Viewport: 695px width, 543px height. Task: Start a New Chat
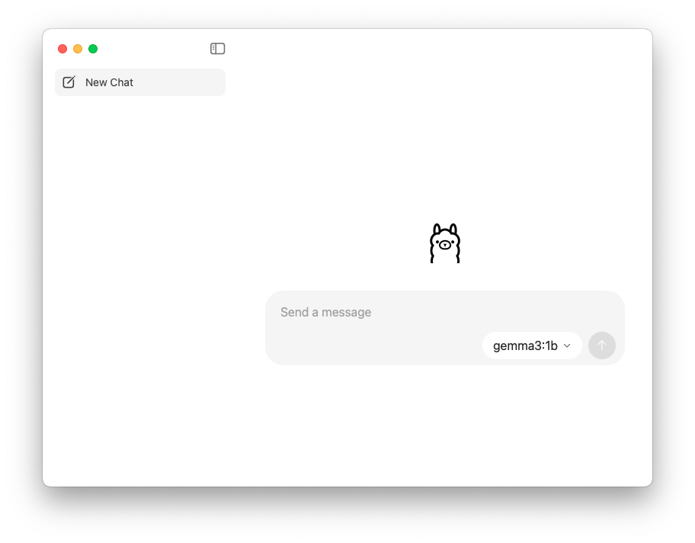(140, 82)
